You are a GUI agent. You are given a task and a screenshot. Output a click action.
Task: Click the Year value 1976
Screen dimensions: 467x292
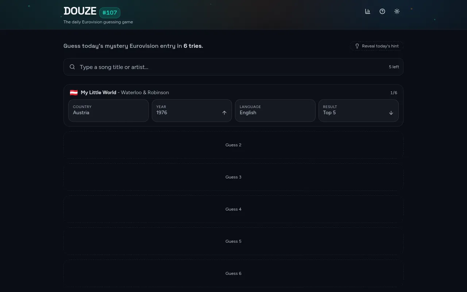(x=162, y=113)
